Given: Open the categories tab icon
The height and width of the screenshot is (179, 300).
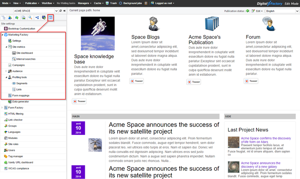Looking at the screenshot, I should click(37, 18).
